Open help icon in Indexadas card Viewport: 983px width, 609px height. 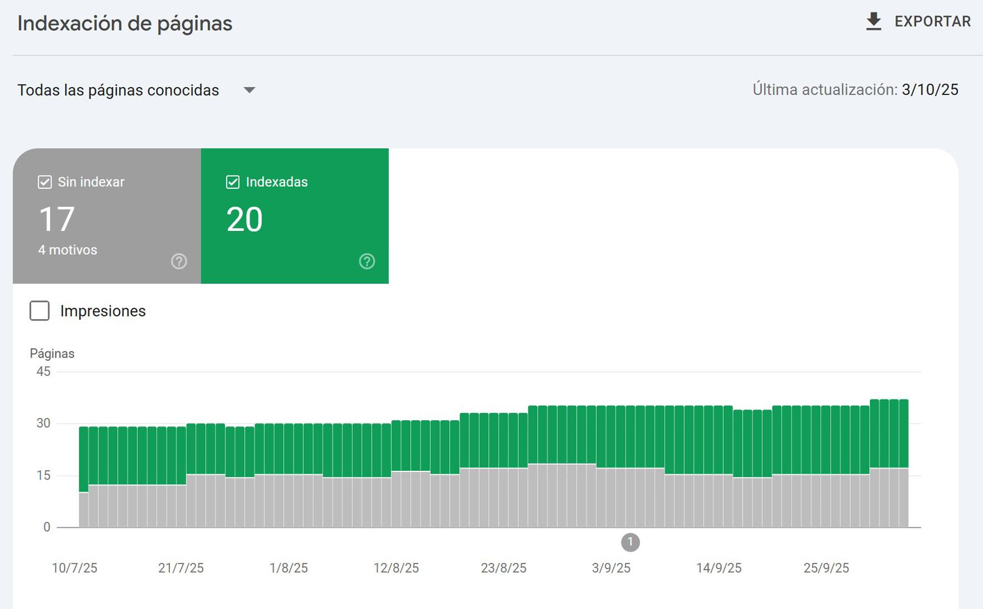pyautogui.click(x=367, y=261)
